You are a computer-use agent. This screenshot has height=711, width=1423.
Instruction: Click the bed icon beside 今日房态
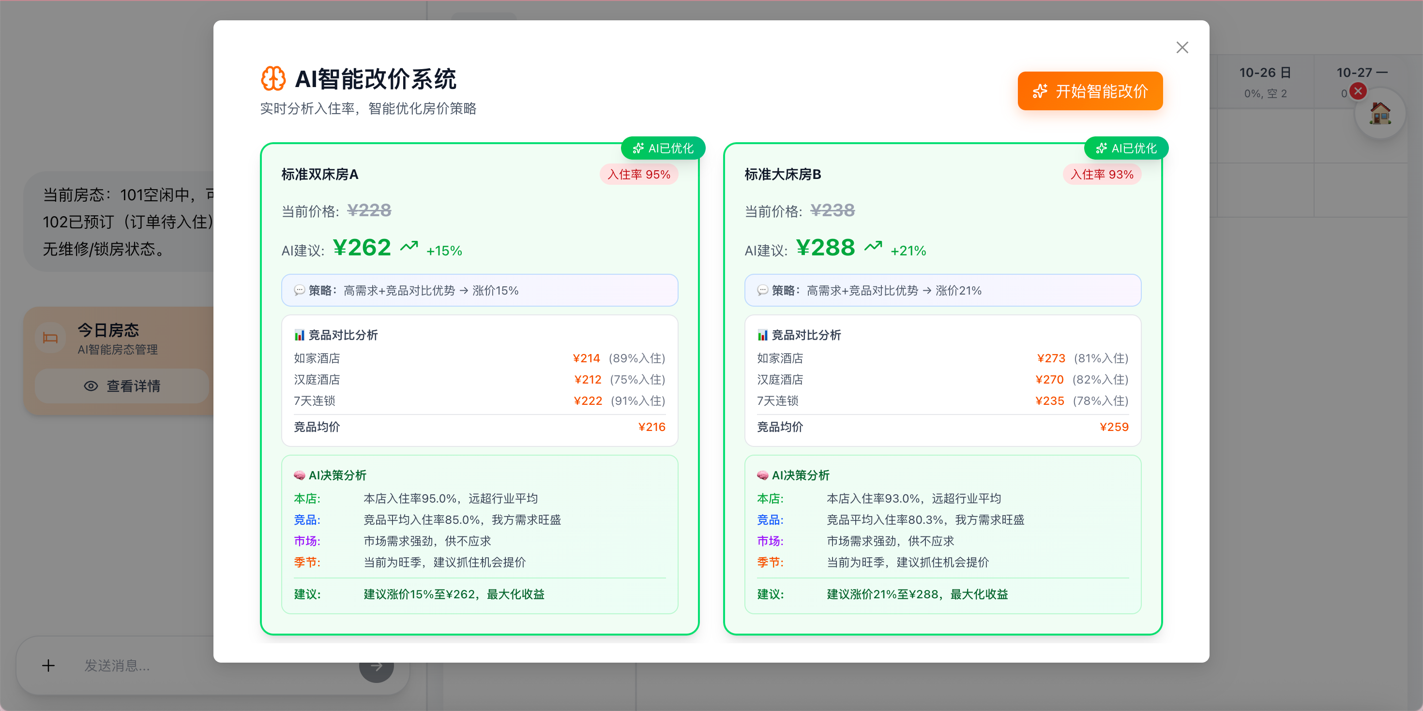point(50,337)
